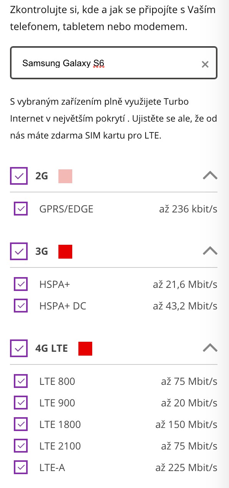The height and width of the screenshot is (488, 229).
Task: Uncheck the LTE 1800 checkbox
Action: [21, 424]
